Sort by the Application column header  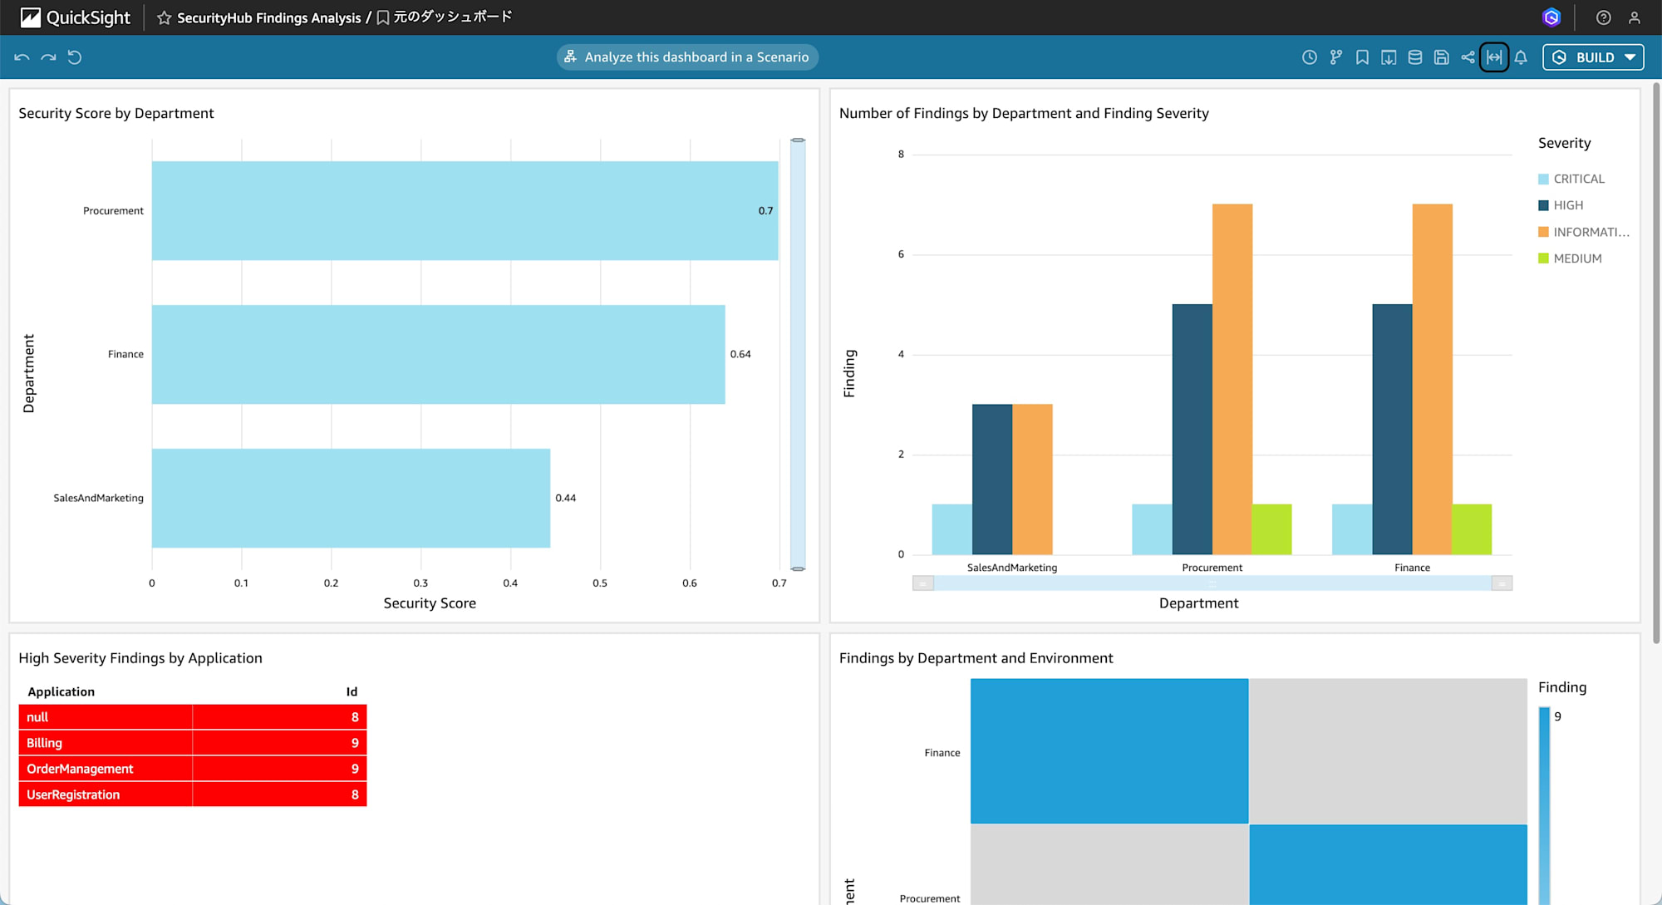[x=61, y=691]
